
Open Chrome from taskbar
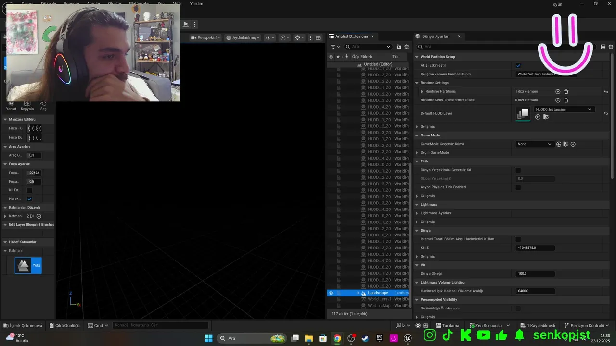click(337, 338)
